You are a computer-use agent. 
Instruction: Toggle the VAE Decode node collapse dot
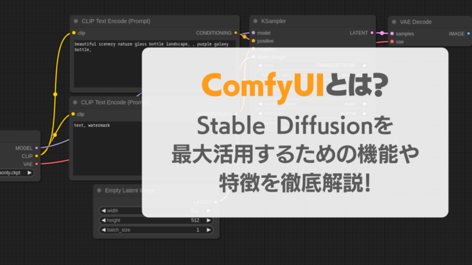coord(394,22)
